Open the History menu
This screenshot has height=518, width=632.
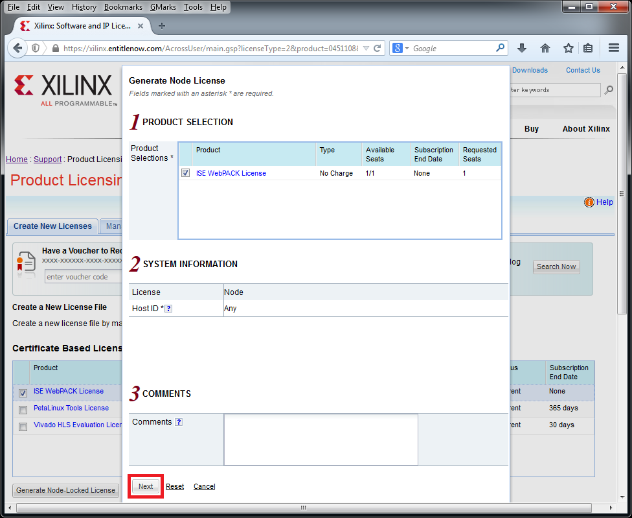point(84,7)
